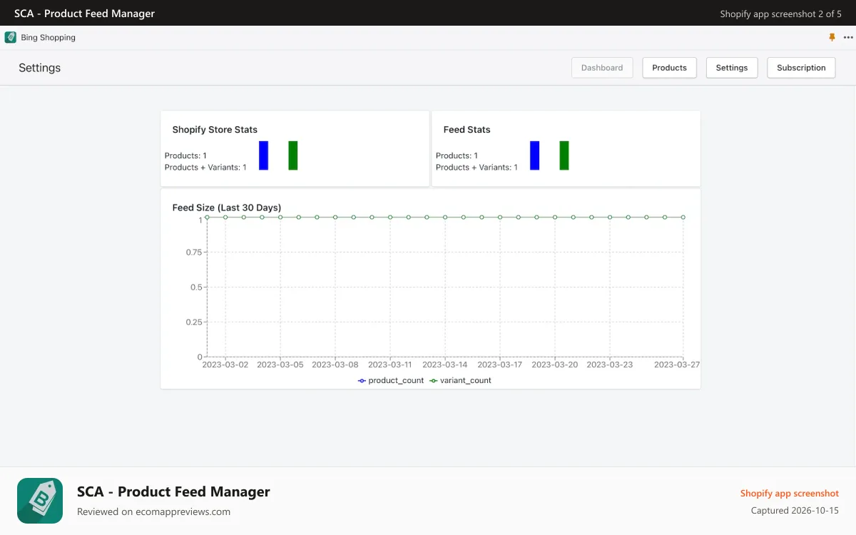Click Shopify app screenshot link at bottom
Viewport: 856px width, 535px height.
coord(790,494)
